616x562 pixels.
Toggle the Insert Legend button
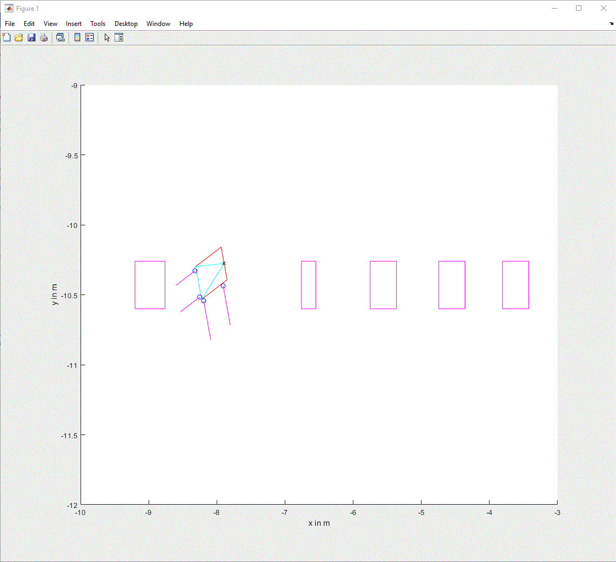pos(90,37)
